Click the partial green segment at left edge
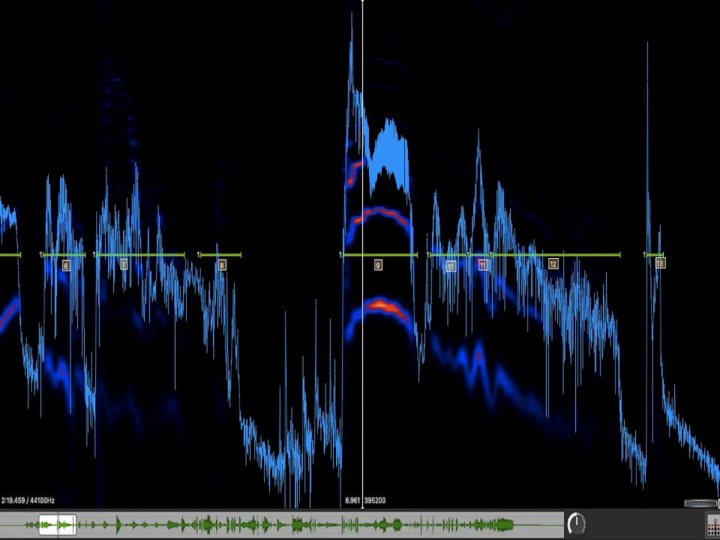 [x=10, y=255]
